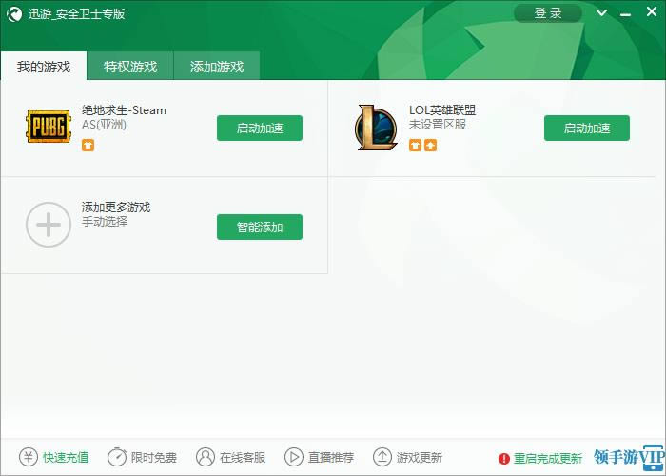This screenshot has height=476, width=666.
Task: Open the LOL League of Legends icon
Action: (x=376, y=128)
